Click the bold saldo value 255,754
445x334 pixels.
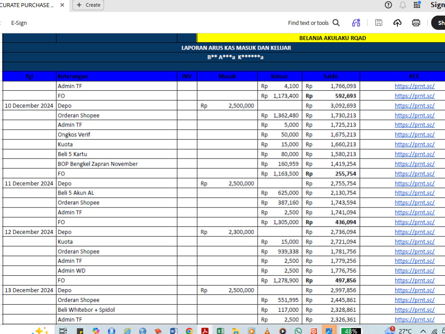(x=345, y=174)
